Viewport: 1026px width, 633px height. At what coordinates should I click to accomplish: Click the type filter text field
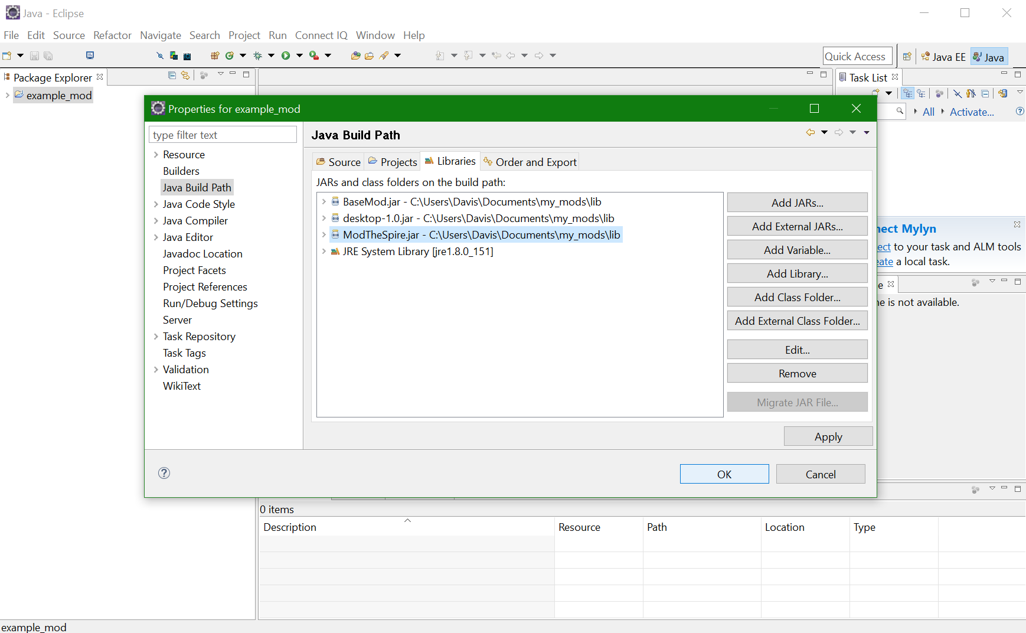click(x=223, y=135)
